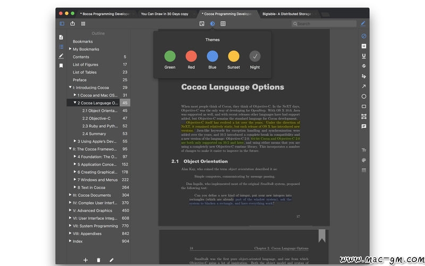Click the themes icon in the toolbar
The width and height of the screenshot is (425, 266).
pyautogui.click(x=212, y=23)
